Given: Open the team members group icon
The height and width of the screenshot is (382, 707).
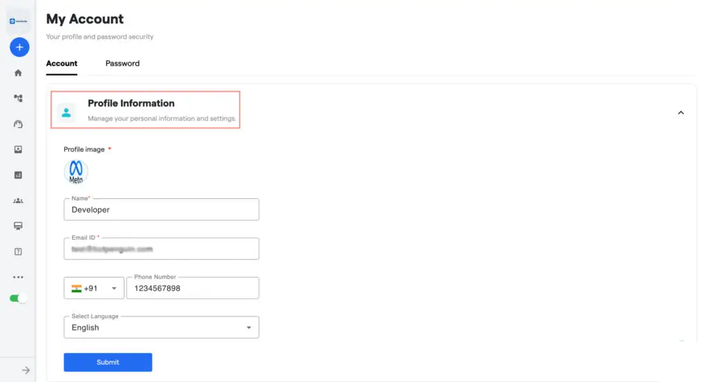Looking at the screenshot, I should 19,201.
